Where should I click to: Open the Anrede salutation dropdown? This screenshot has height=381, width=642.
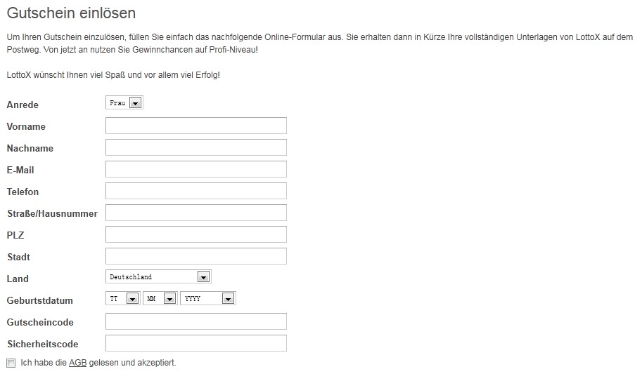tap(124, 102)
